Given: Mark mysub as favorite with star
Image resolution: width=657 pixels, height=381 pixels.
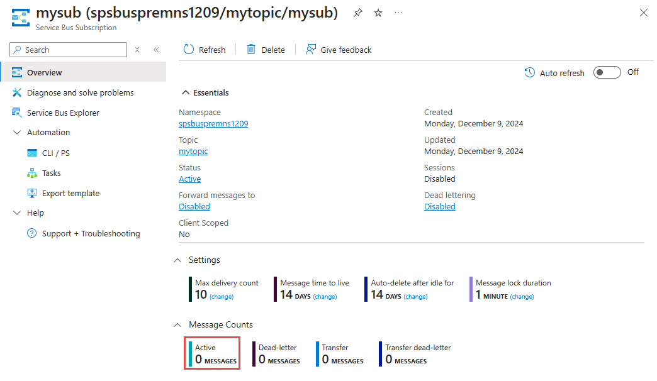Looking at the screenshot, I should 378,13.
